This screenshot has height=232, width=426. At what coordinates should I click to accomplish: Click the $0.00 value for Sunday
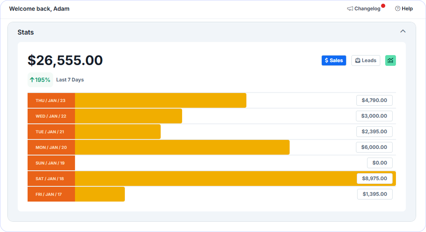(x=379, y=163)
